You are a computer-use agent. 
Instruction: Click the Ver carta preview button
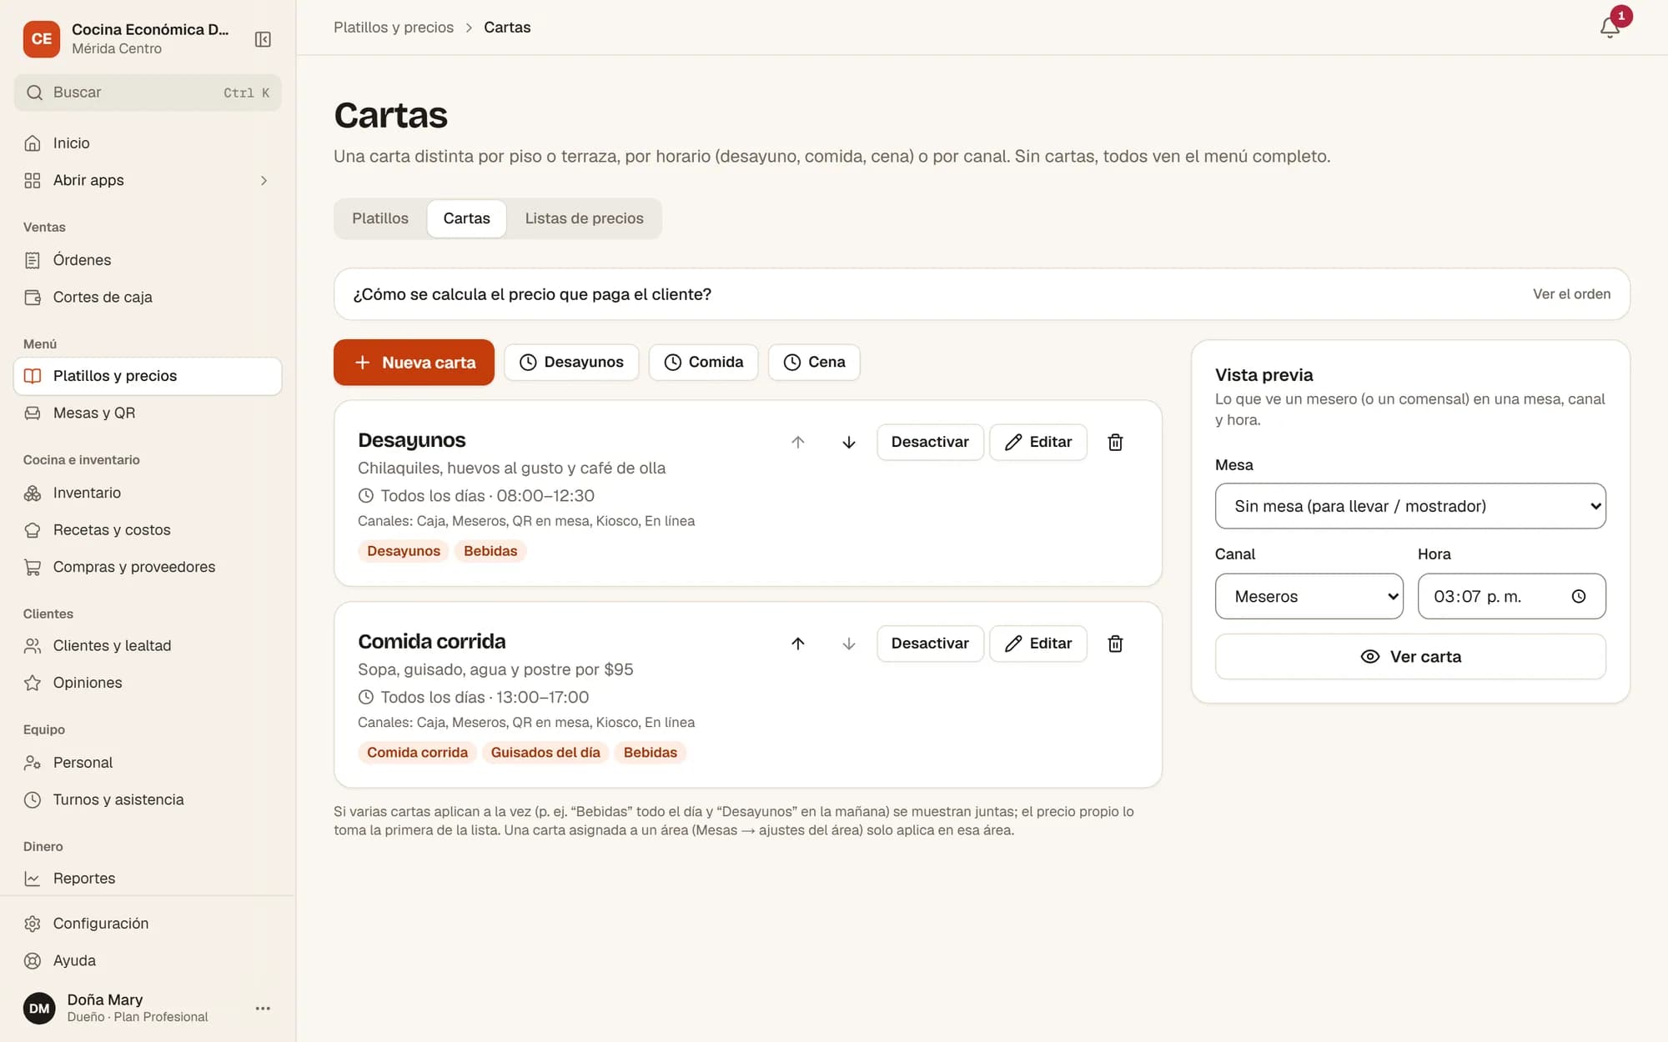pos(1410,657)
